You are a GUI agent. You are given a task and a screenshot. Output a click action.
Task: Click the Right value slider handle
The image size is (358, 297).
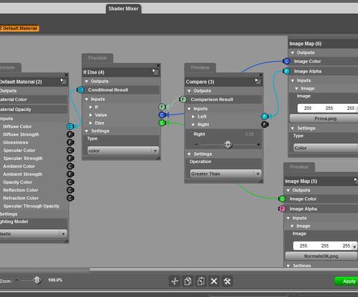point(228,144)
